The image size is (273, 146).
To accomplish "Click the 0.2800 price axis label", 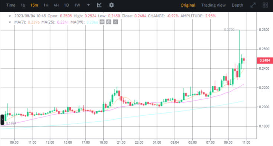I will click(264, 30).
